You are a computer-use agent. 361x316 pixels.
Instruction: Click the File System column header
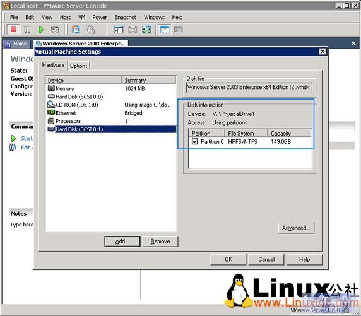pyautogui.click(x=246, y=134)
